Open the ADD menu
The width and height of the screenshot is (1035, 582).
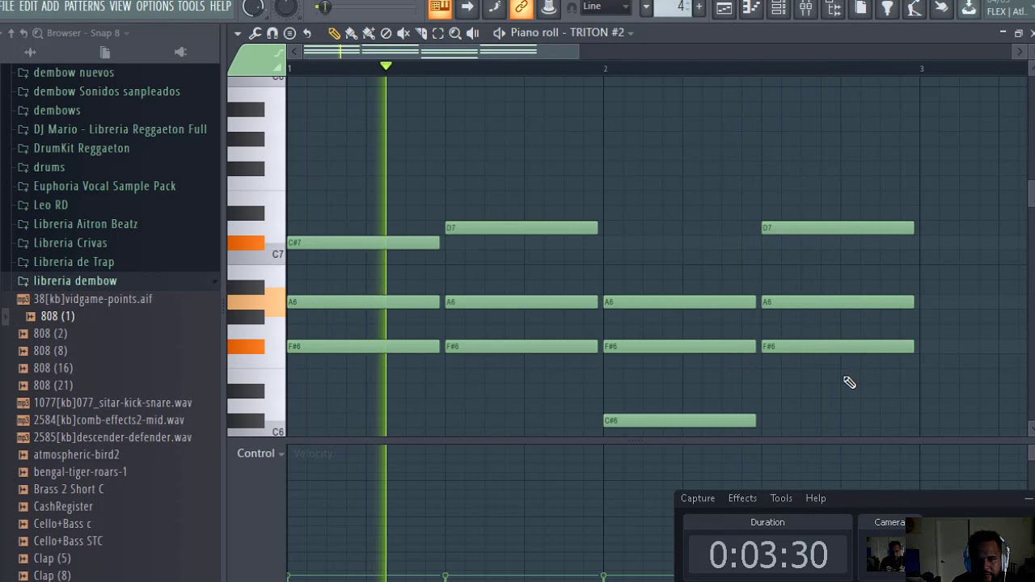pos(50,6)
